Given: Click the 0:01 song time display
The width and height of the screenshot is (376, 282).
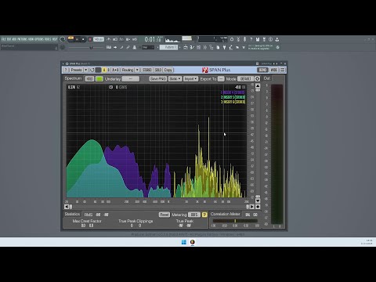Looking at the screenshot, I should pyautogui.click(x=153, y=39).
